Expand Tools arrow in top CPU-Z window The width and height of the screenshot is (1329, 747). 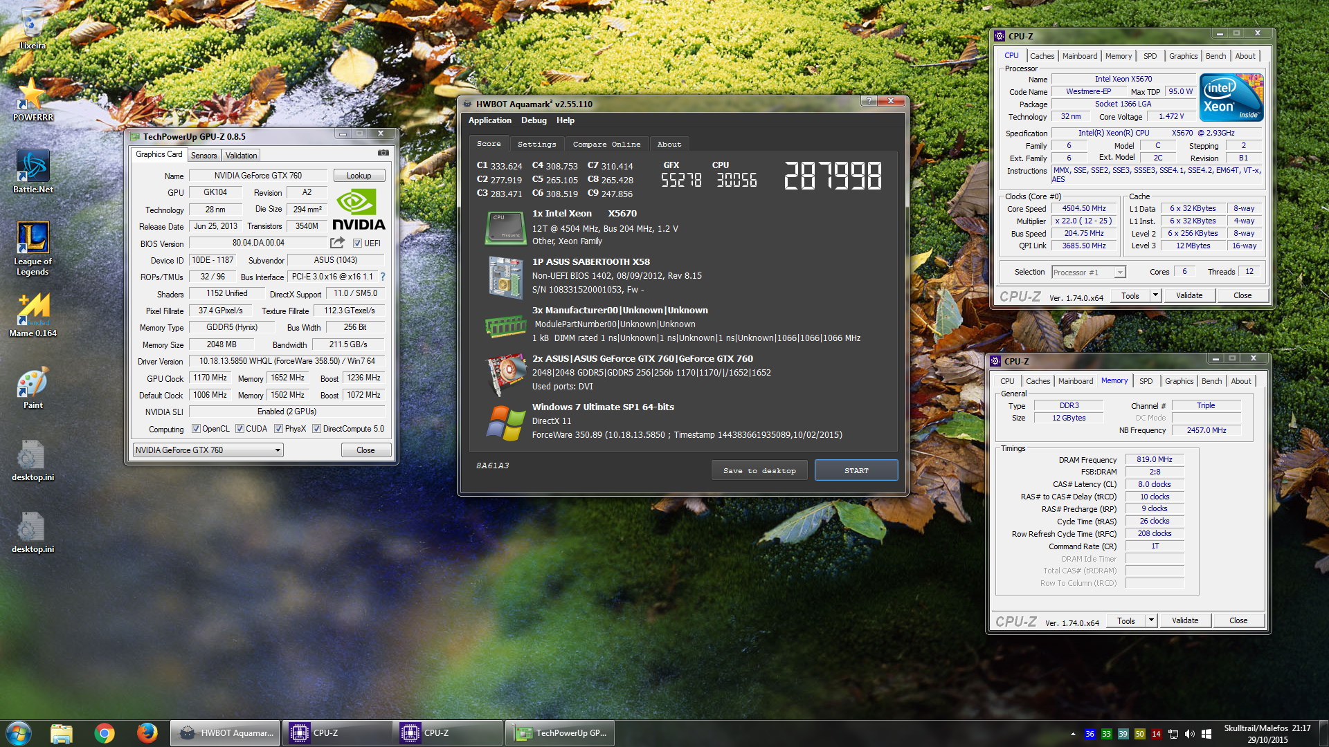1155,295
